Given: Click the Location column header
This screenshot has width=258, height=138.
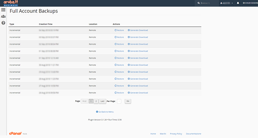Looking at the screenshot, I should 93,24.
